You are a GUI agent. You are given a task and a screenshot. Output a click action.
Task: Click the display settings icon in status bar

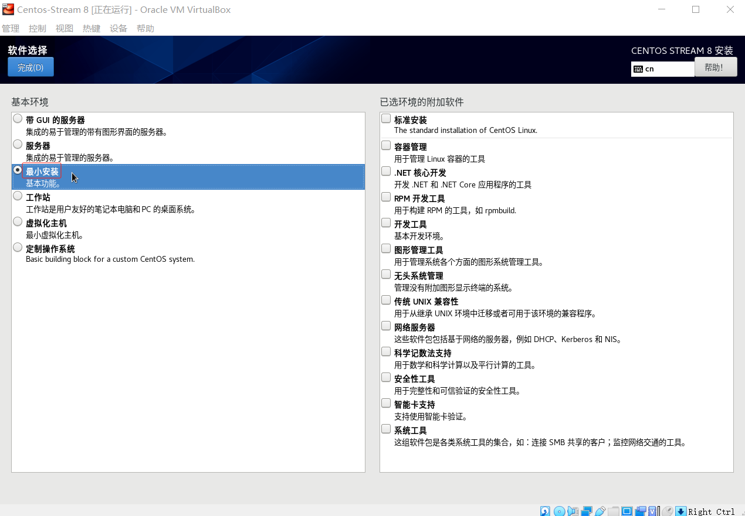(x=627, y=511)
